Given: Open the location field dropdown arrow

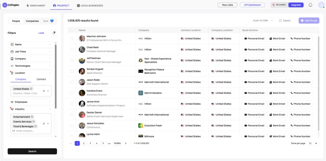Looking at the screenshot, I should click(48, 91).
